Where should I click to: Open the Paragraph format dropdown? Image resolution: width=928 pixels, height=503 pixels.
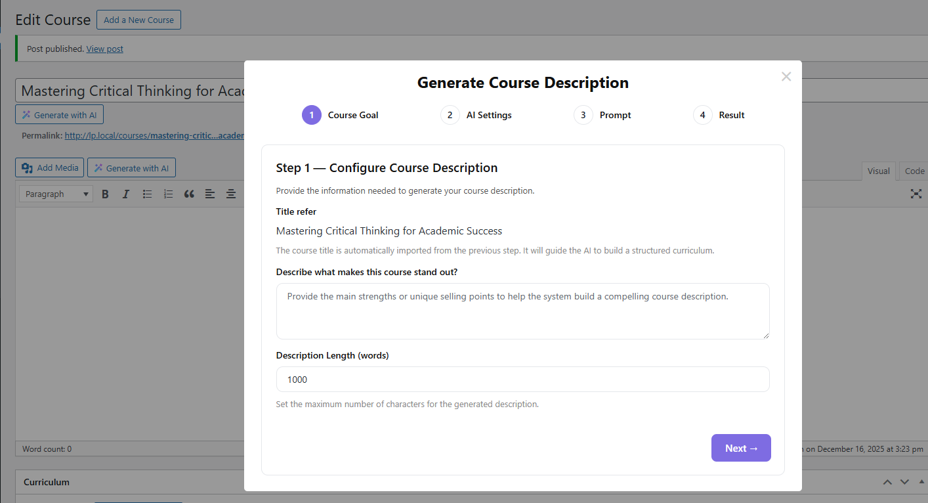click(56, 194)
